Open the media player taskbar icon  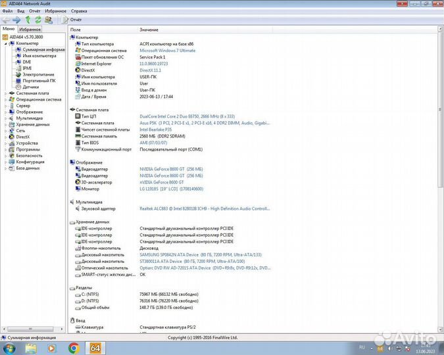52,348
